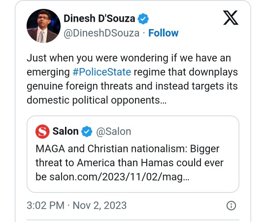Click the X logo in the corner

231,18
